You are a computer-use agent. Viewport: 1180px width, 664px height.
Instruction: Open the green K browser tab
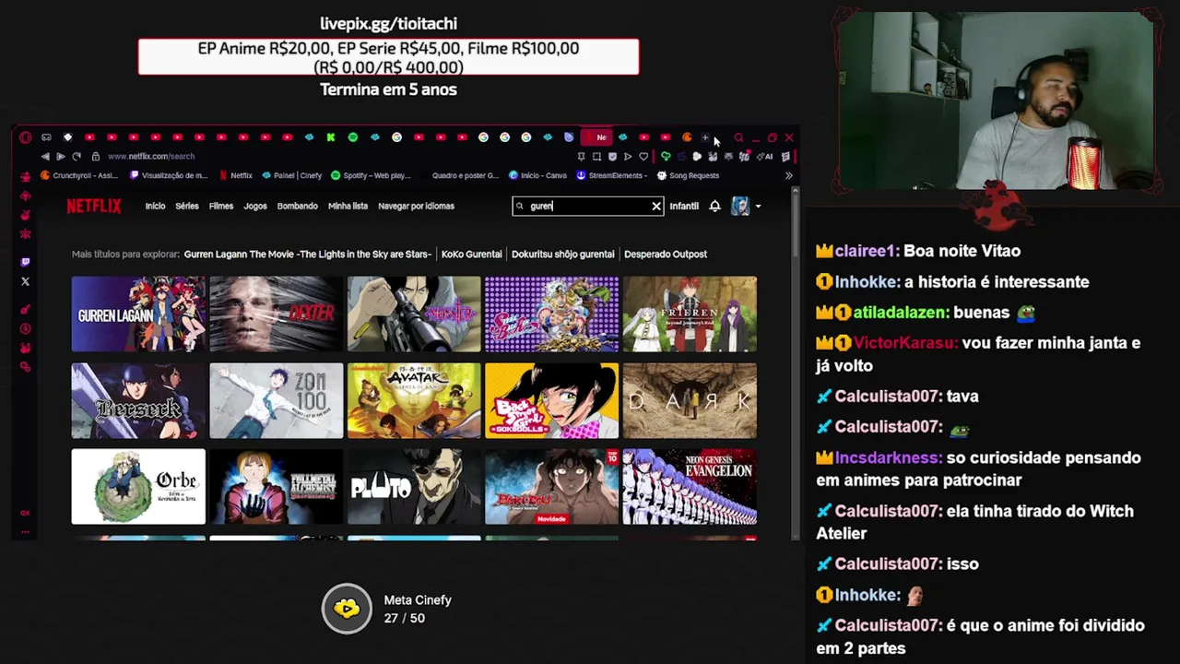click(x=330, y=137)
